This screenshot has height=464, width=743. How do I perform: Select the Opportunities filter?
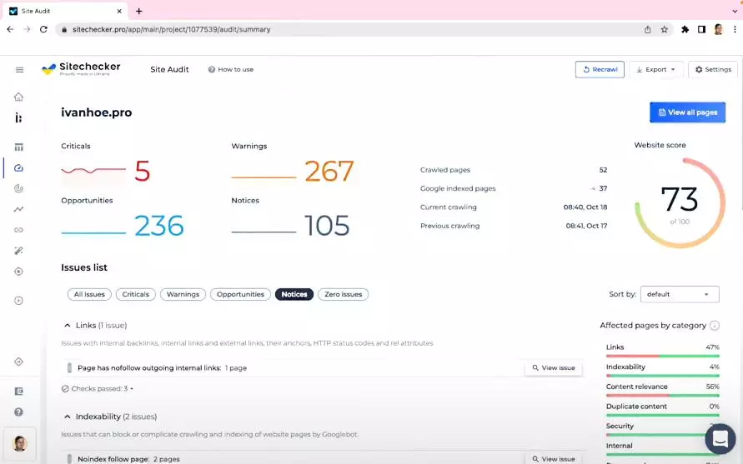[240, 295]
